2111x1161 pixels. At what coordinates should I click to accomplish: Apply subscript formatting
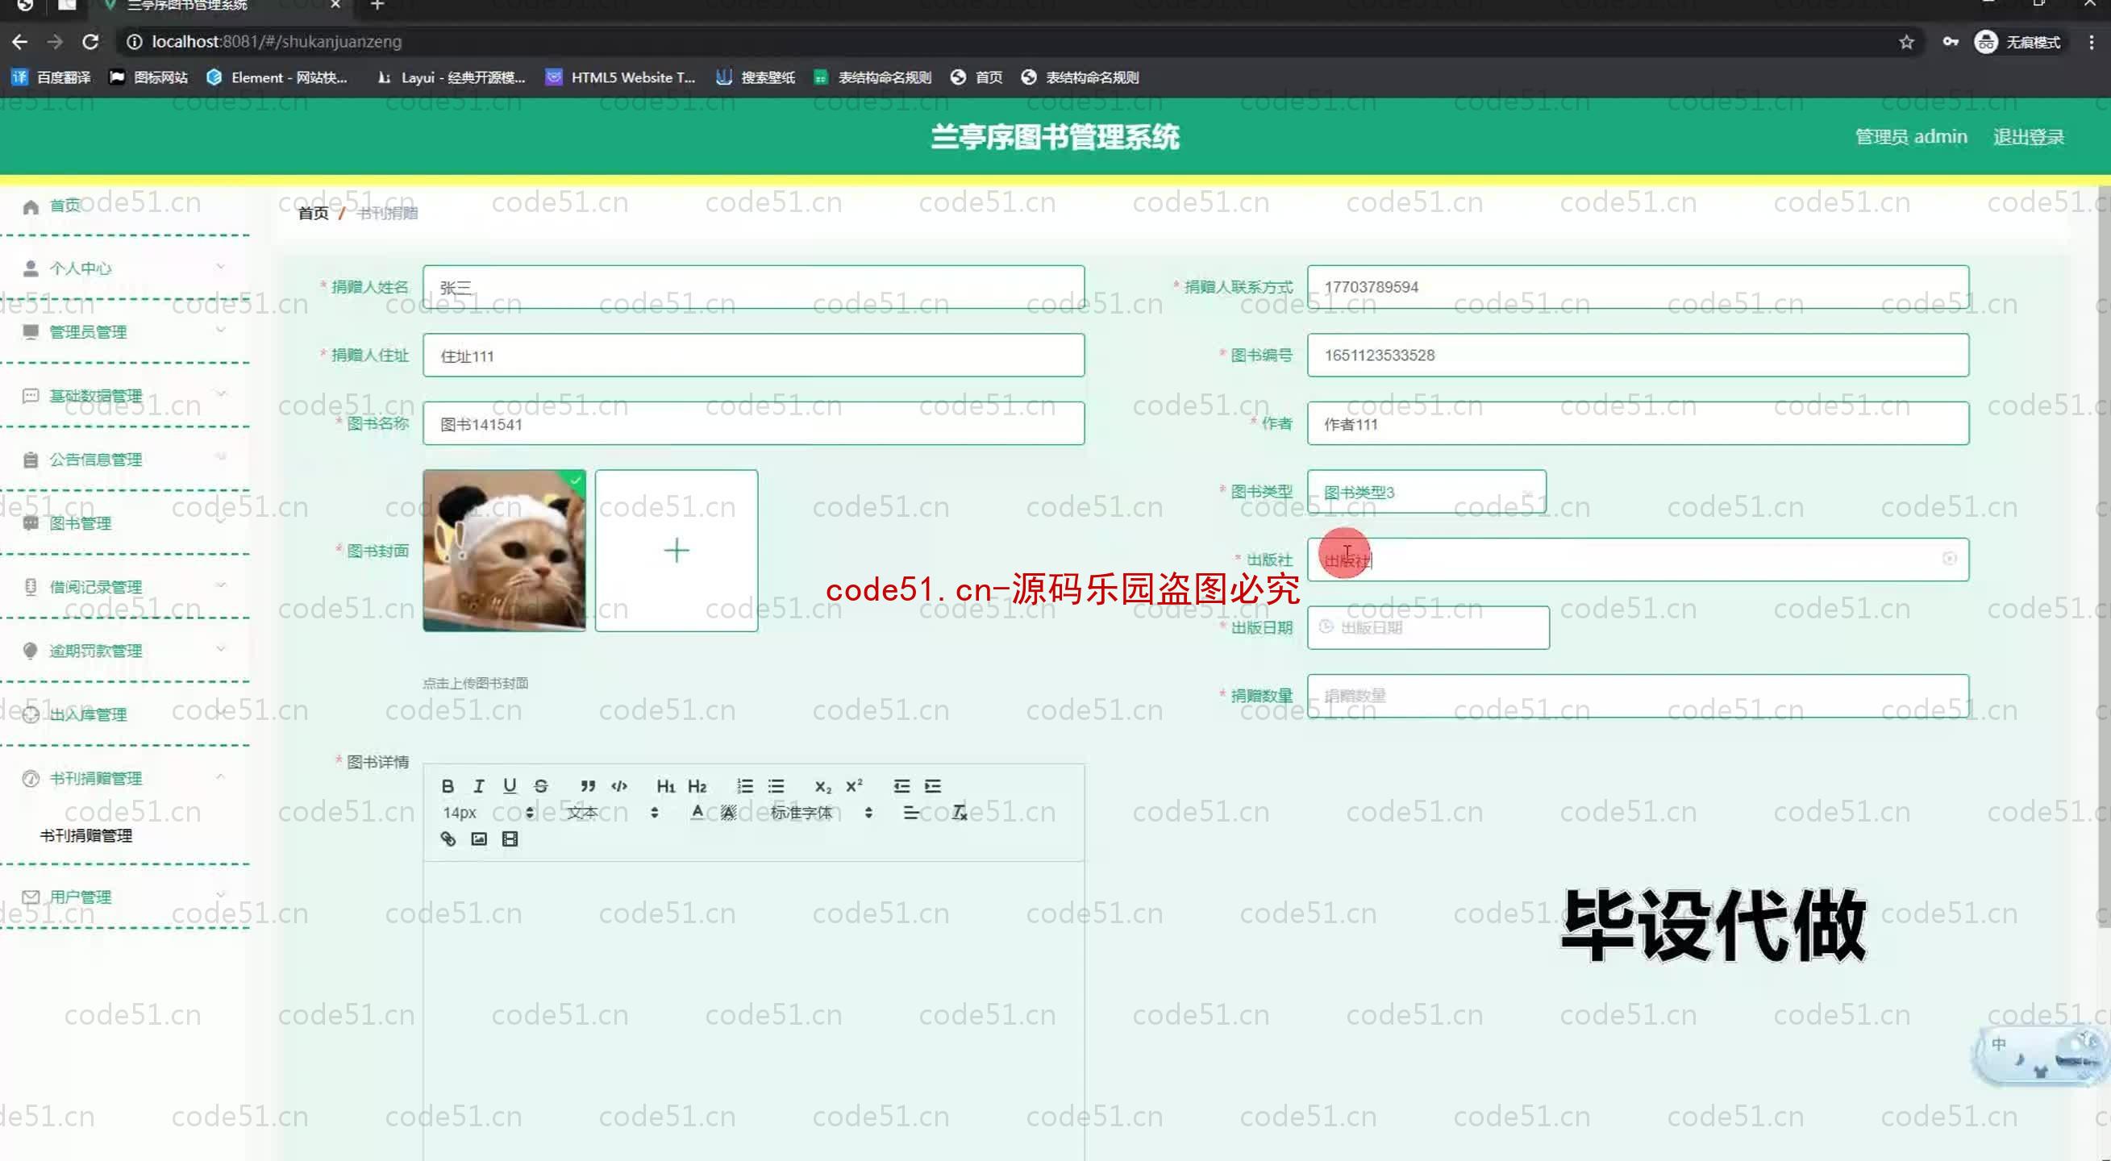click(822, 786)
